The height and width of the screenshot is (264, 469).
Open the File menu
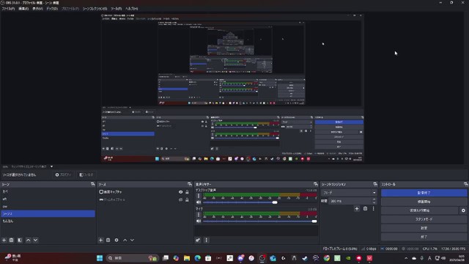point(8,9)
